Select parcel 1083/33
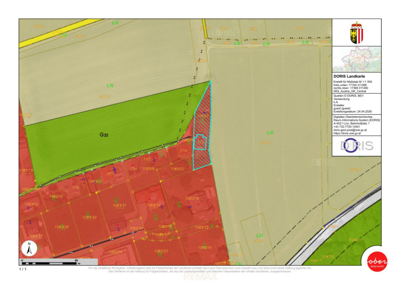 pyautogui.click(x=161, y=251)
